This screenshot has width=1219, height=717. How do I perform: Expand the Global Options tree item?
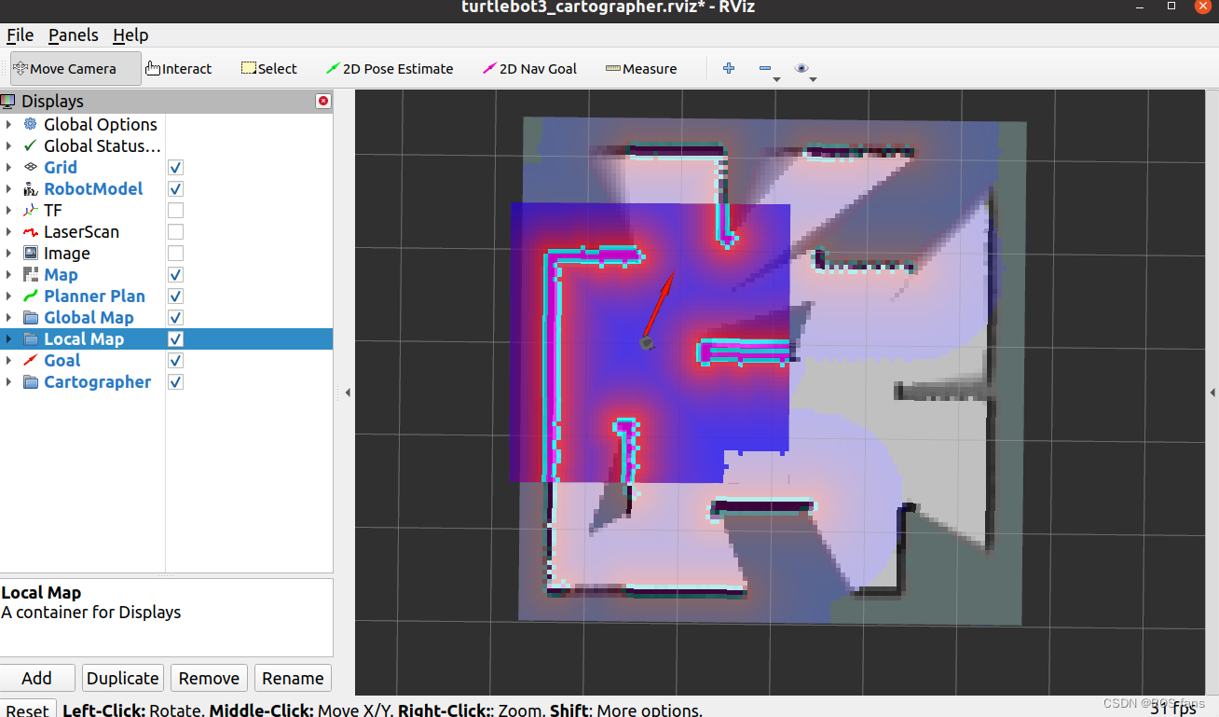click(x=8, y=124)
